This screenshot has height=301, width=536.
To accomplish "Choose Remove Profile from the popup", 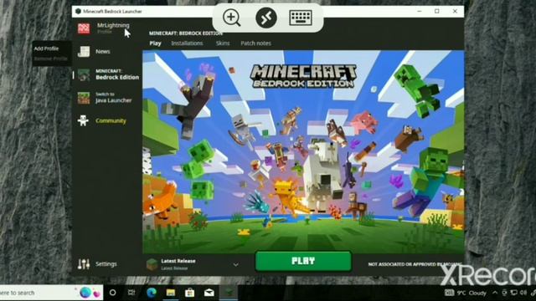I will coord(50,59).
